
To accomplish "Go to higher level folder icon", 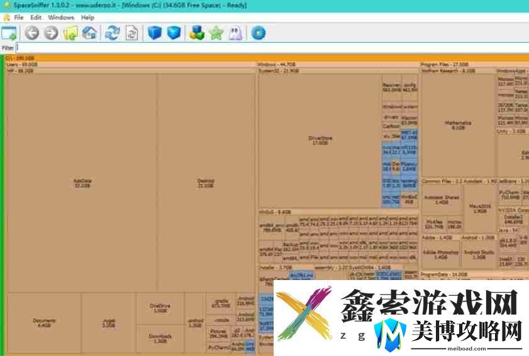I will [70, 33].
